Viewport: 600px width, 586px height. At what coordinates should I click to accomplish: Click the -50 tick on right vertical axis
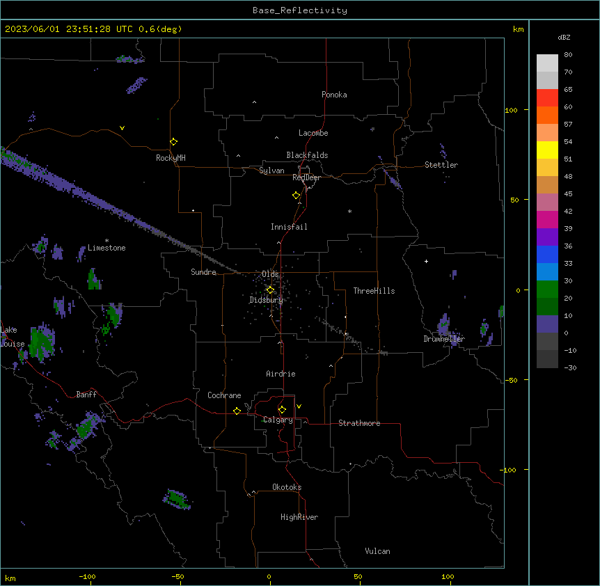[x=511, y=380]
